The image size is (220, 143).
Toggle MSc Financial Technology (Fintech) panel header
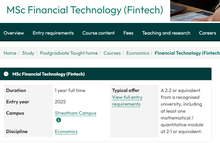click(x=106, y=74)
